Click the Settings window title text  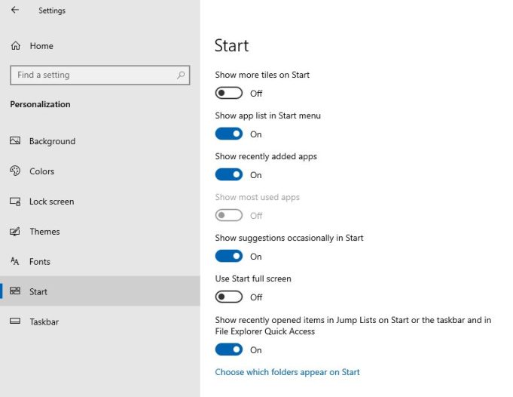tap(52, 11)
